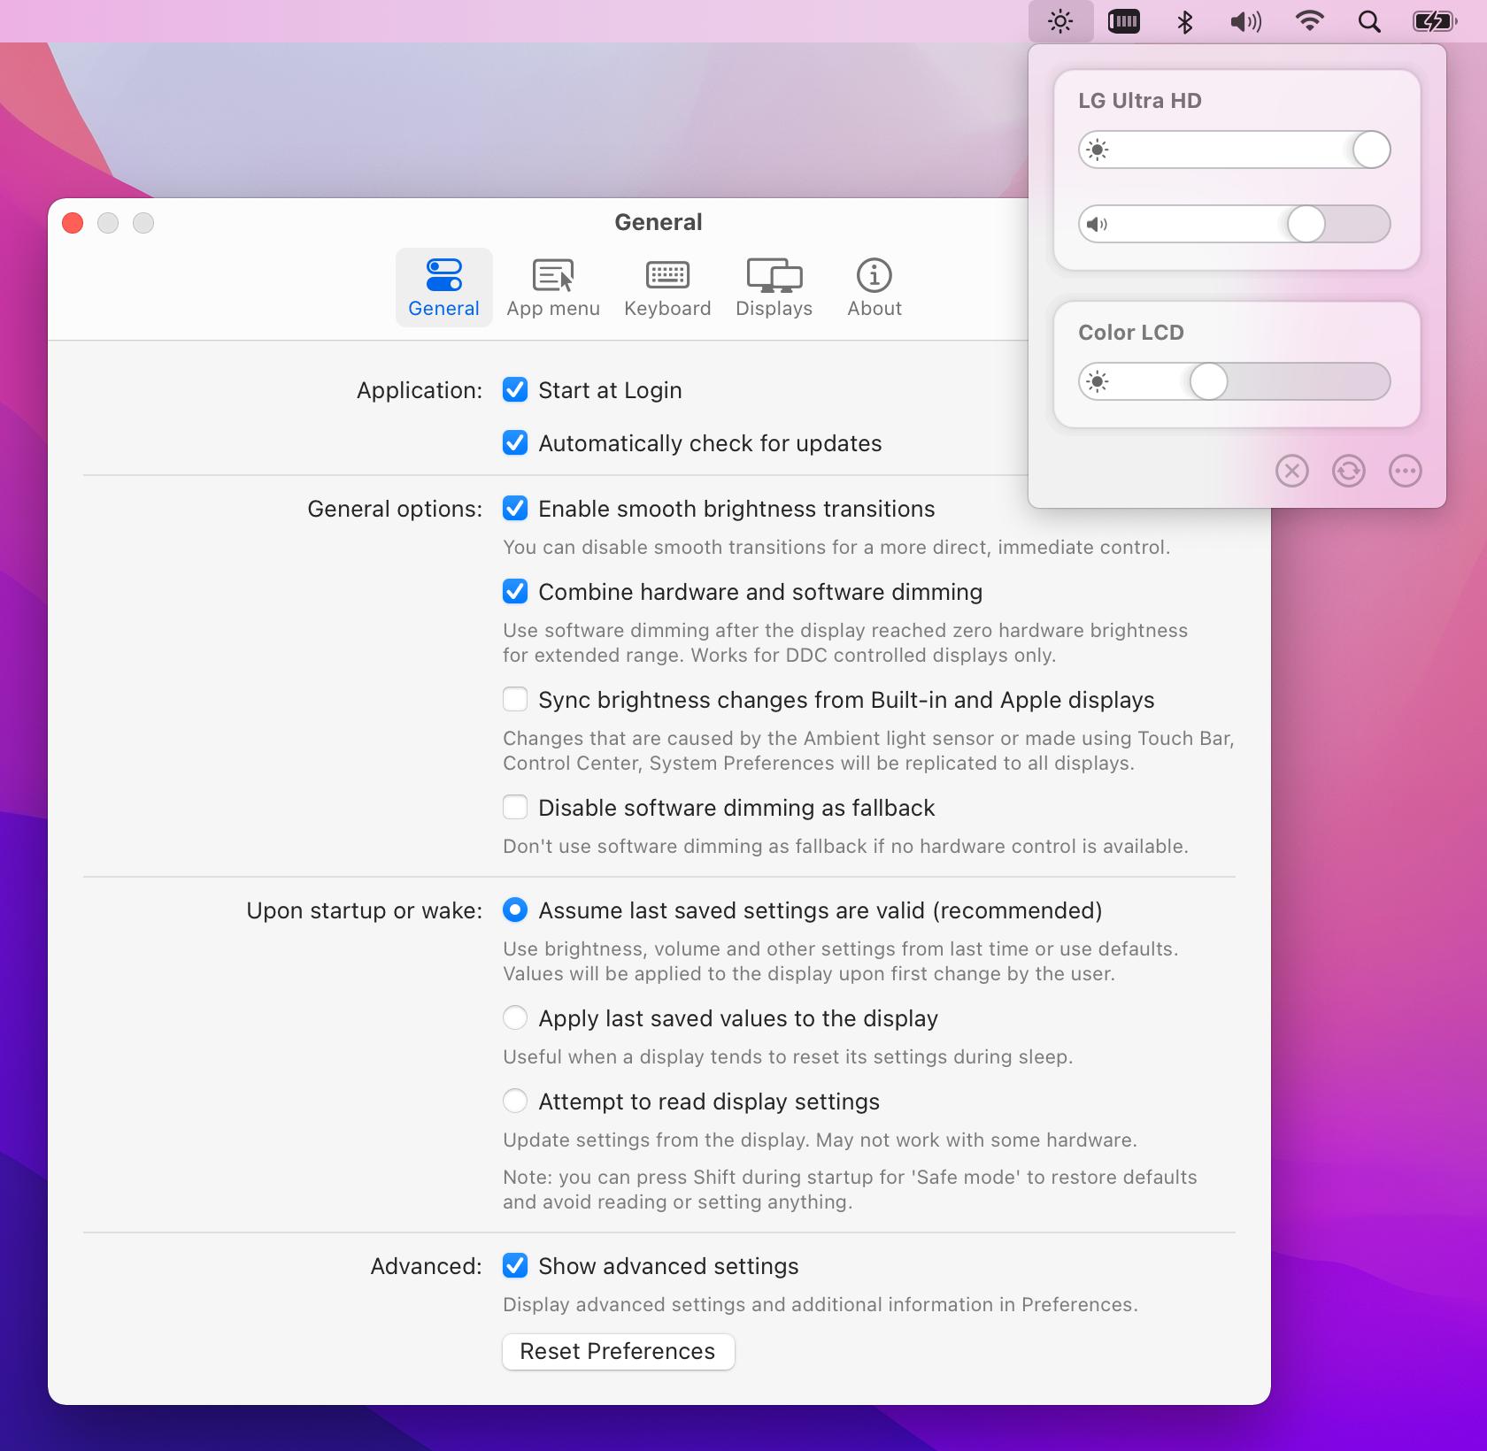Click the MonitorControl brightness menu bar icon
This screenshot has width=1487, height=1451.
pyautogui.click(x=1059, y=20)
